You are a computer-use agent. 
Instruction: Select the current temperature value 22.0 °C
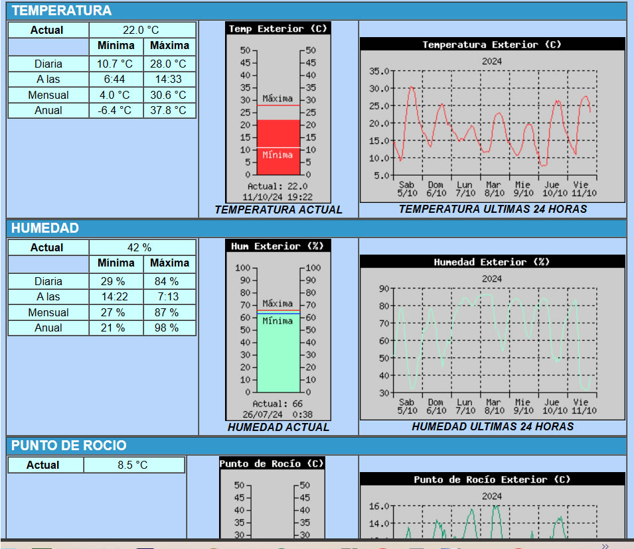tap(141, 30)
